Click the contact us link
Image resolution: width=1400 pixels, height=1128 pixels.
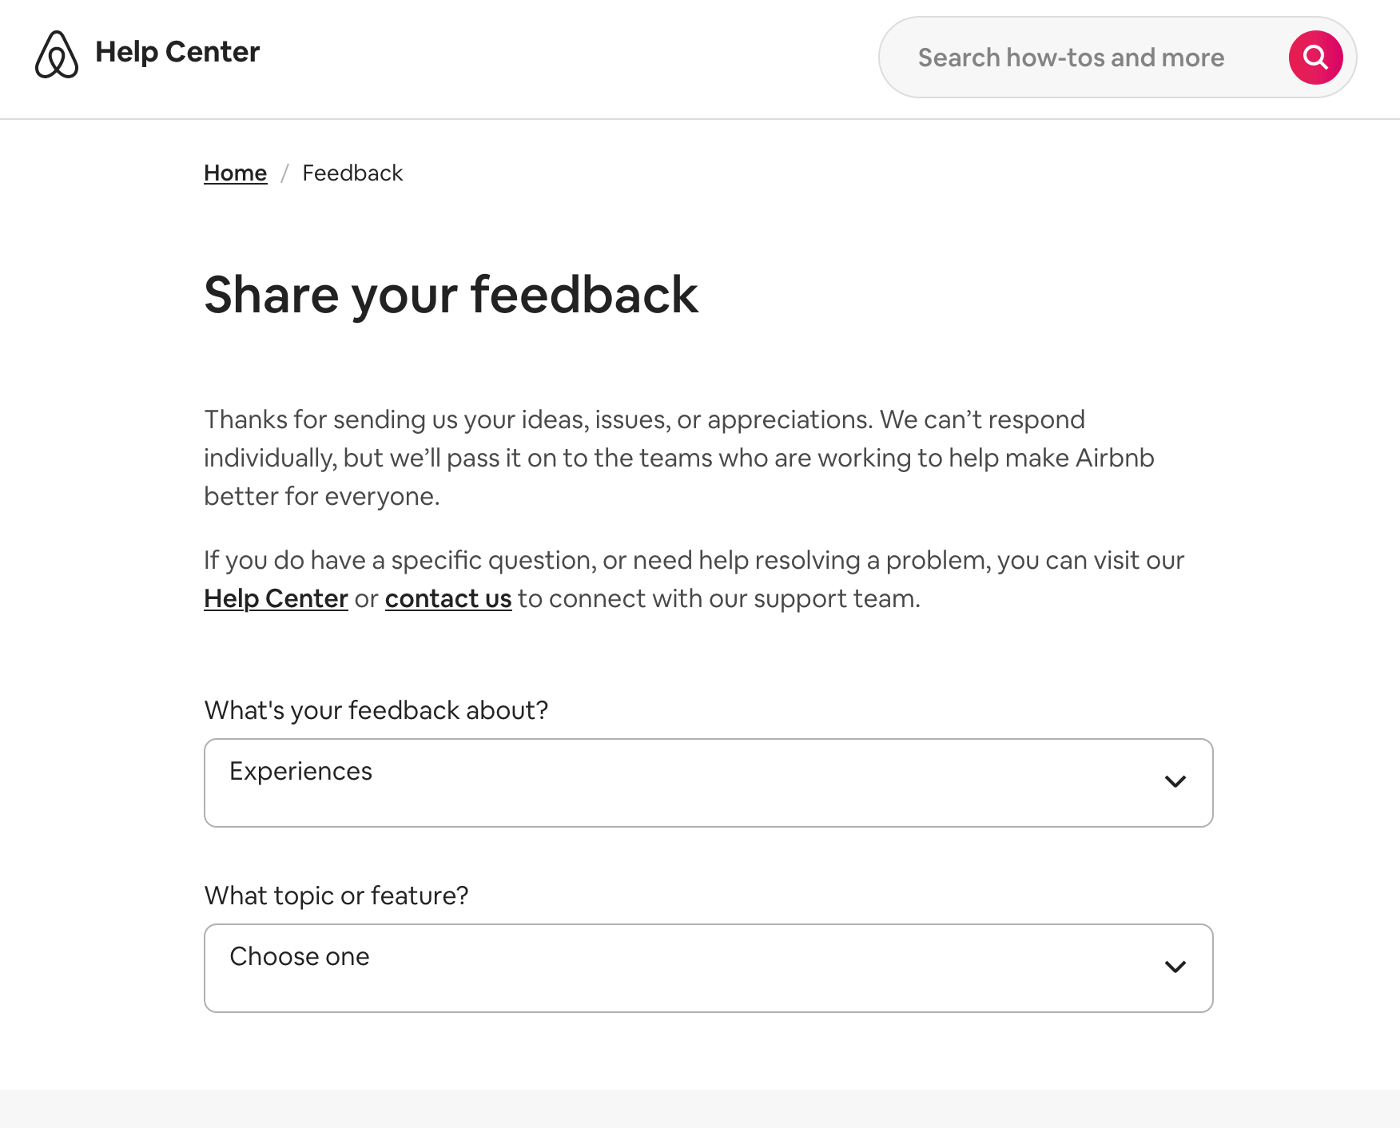click(x=448, y=598)
